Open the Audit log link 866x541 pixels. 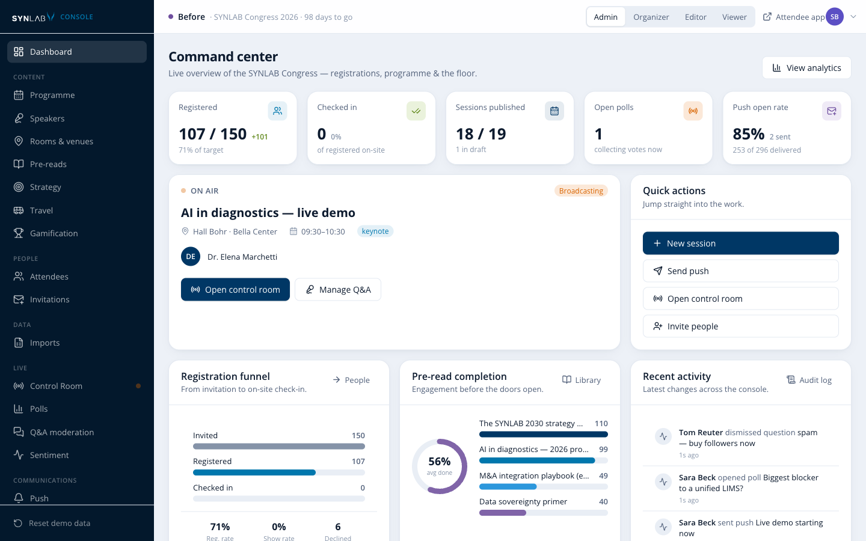tap(809, 380)
